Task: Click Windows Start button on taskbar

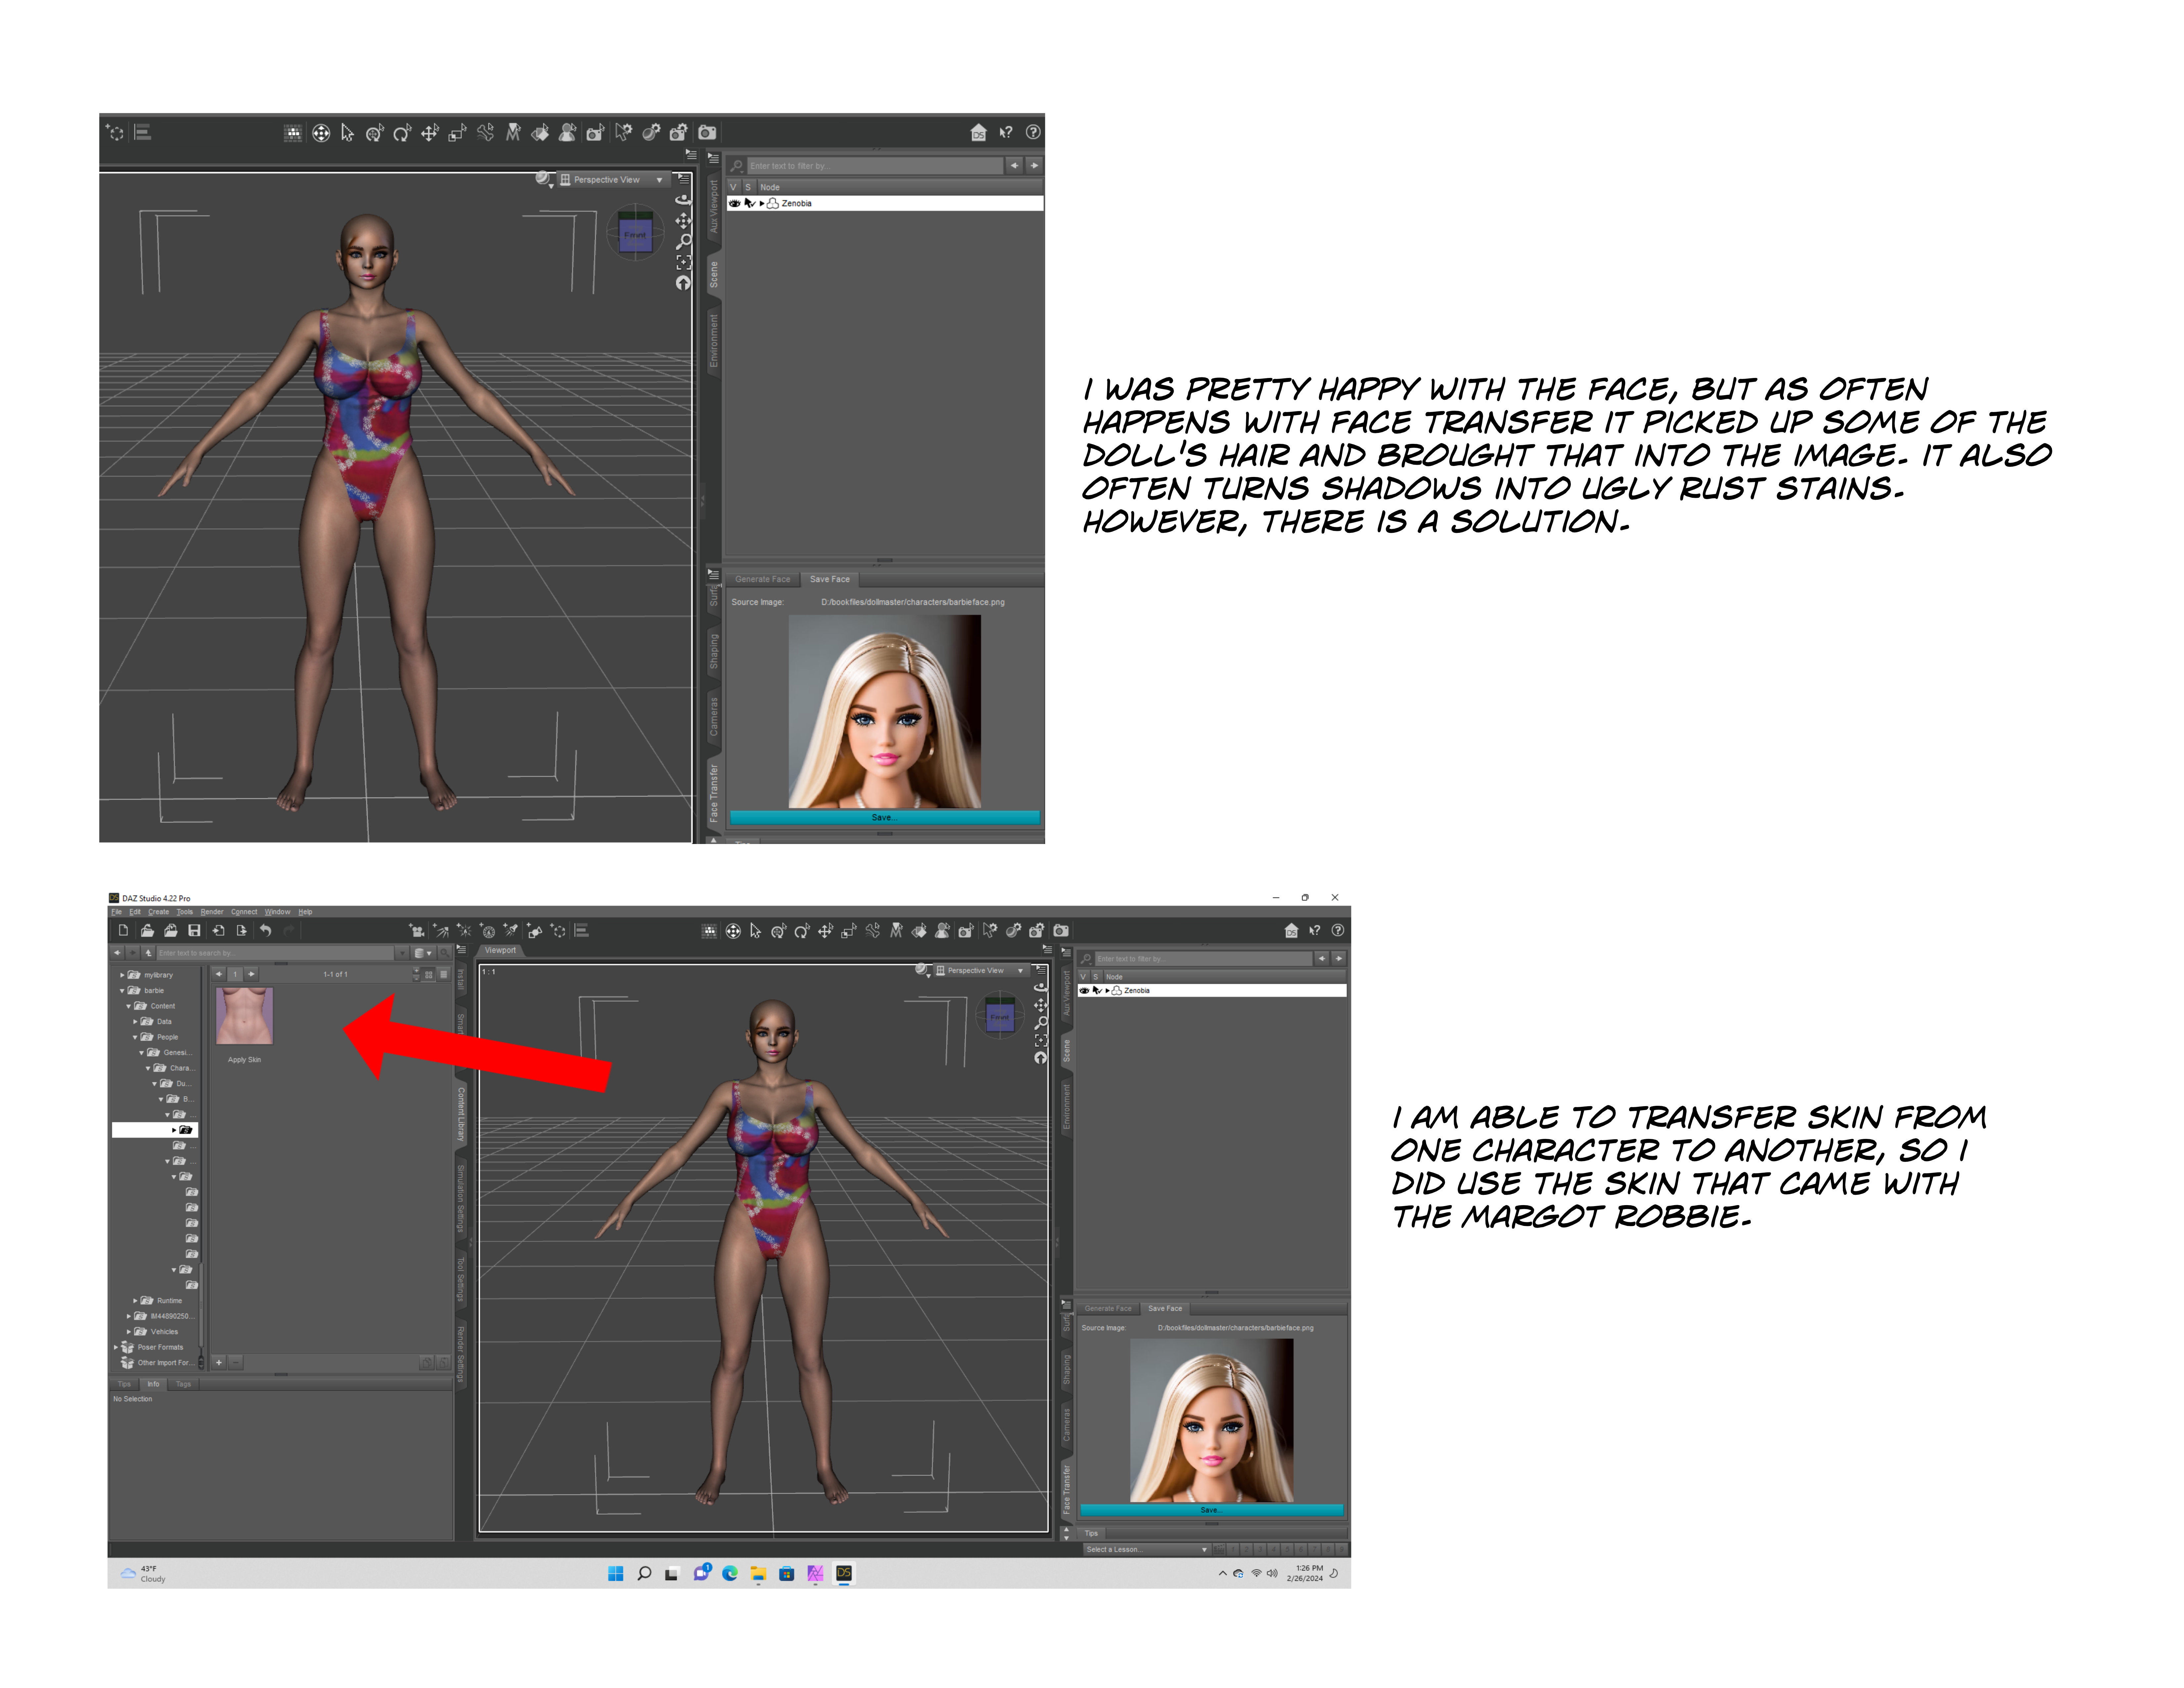Action: (x=616, y=1574)
